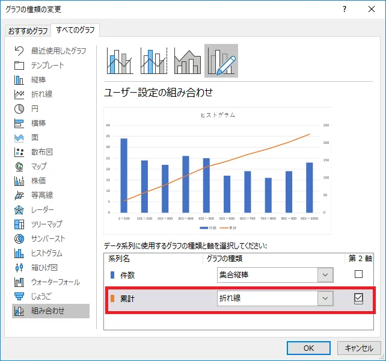
Task: Open chart type dropdown for 件数
Action: (325, 275)
